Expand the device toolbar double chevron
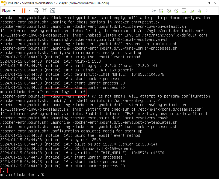The height and width of the screenshot is (179, 219). (154, 11)
